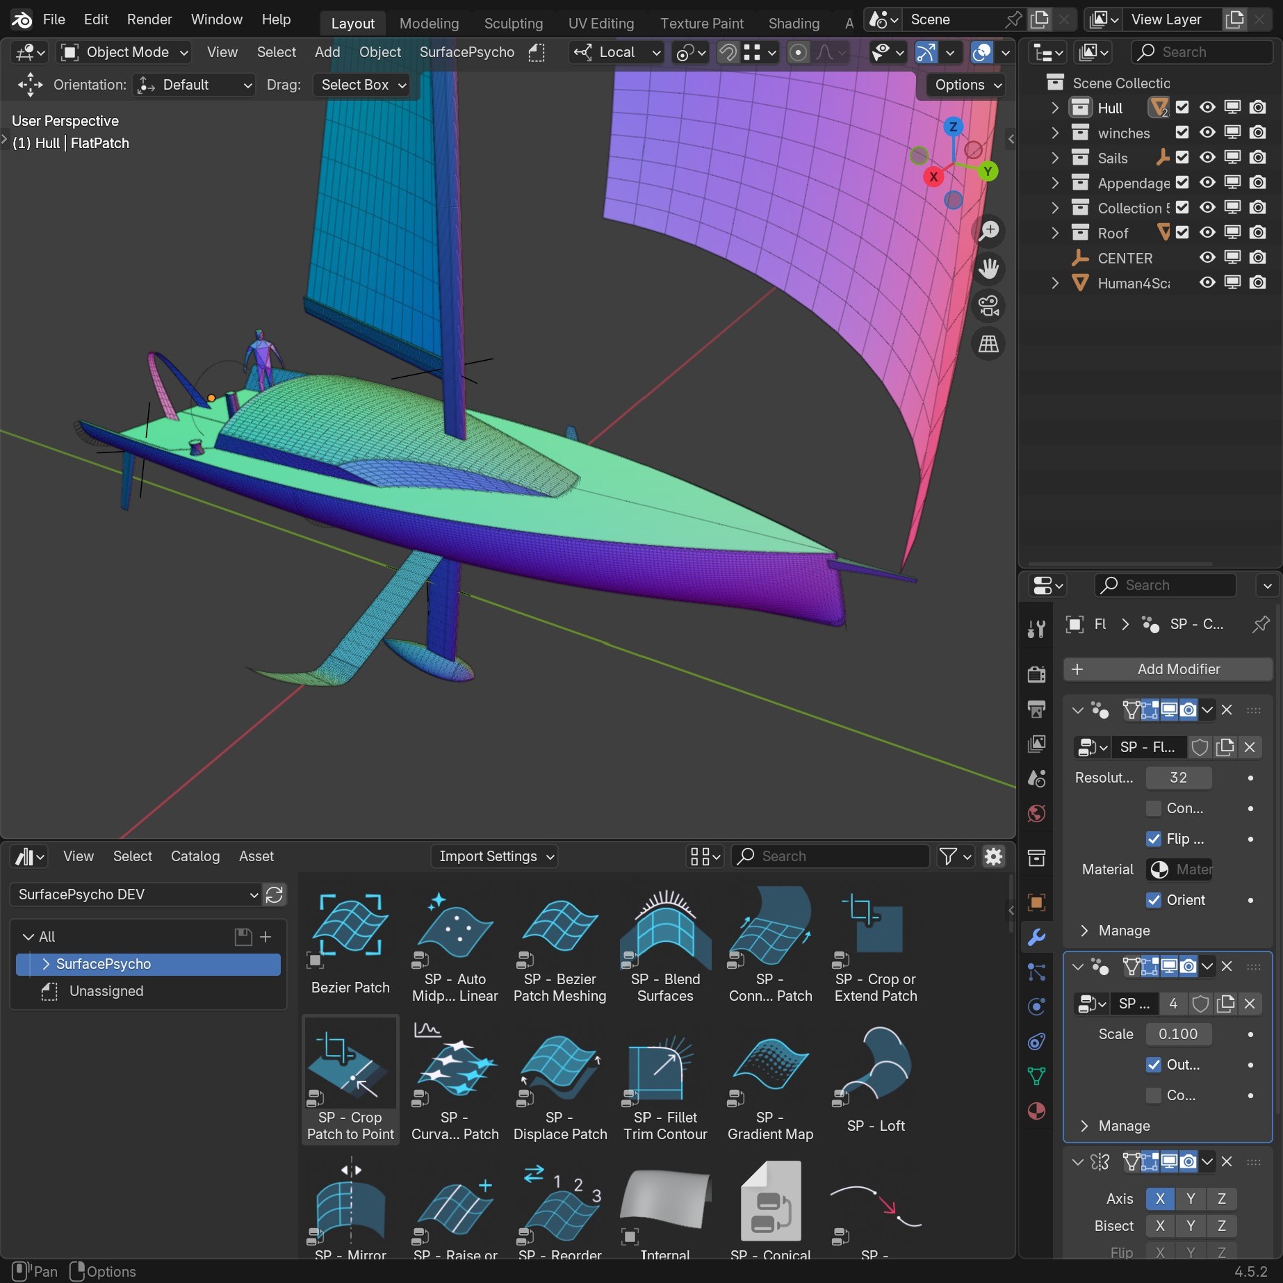1283x1283 pixels.
Task: Uncheck the Out... checkbox
Action: pos(1154,1065)
